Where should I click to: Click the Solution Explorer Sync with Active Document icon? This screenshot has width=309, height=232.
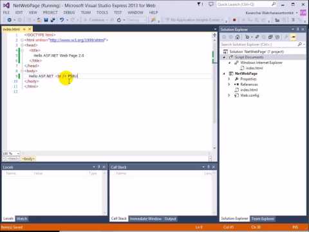pos(257,37)
